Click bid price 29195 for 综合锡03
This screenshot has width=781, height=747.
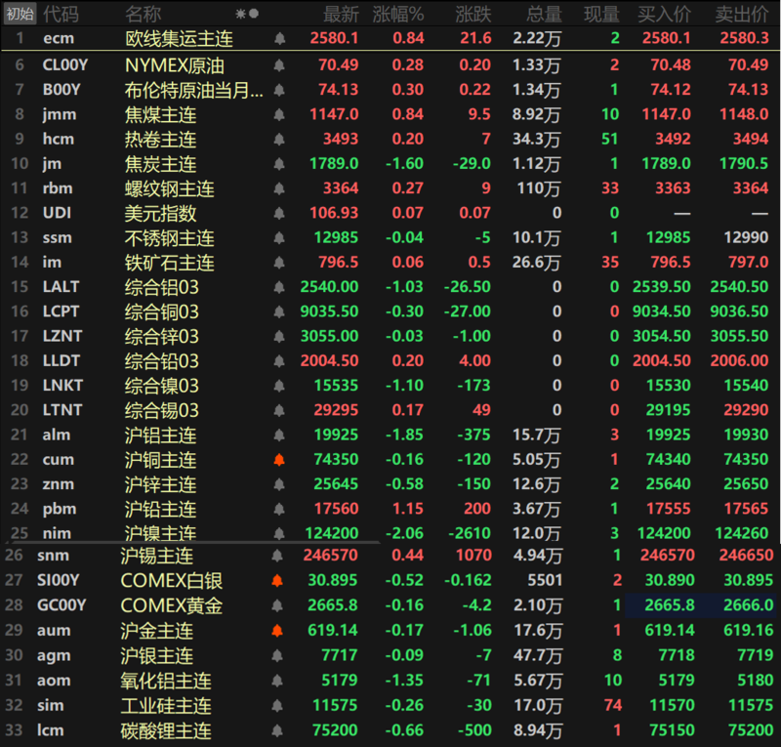click(x=669, y=411)
